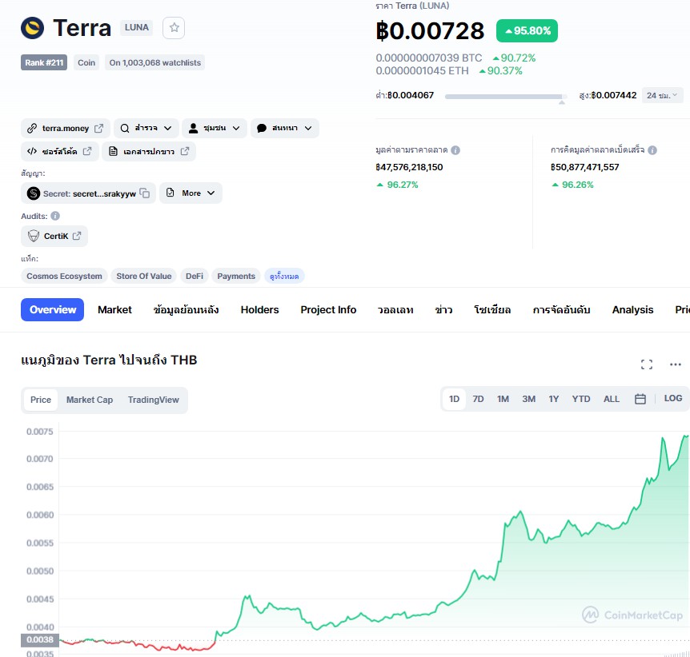Select the 1D chart range

(454, 399)
